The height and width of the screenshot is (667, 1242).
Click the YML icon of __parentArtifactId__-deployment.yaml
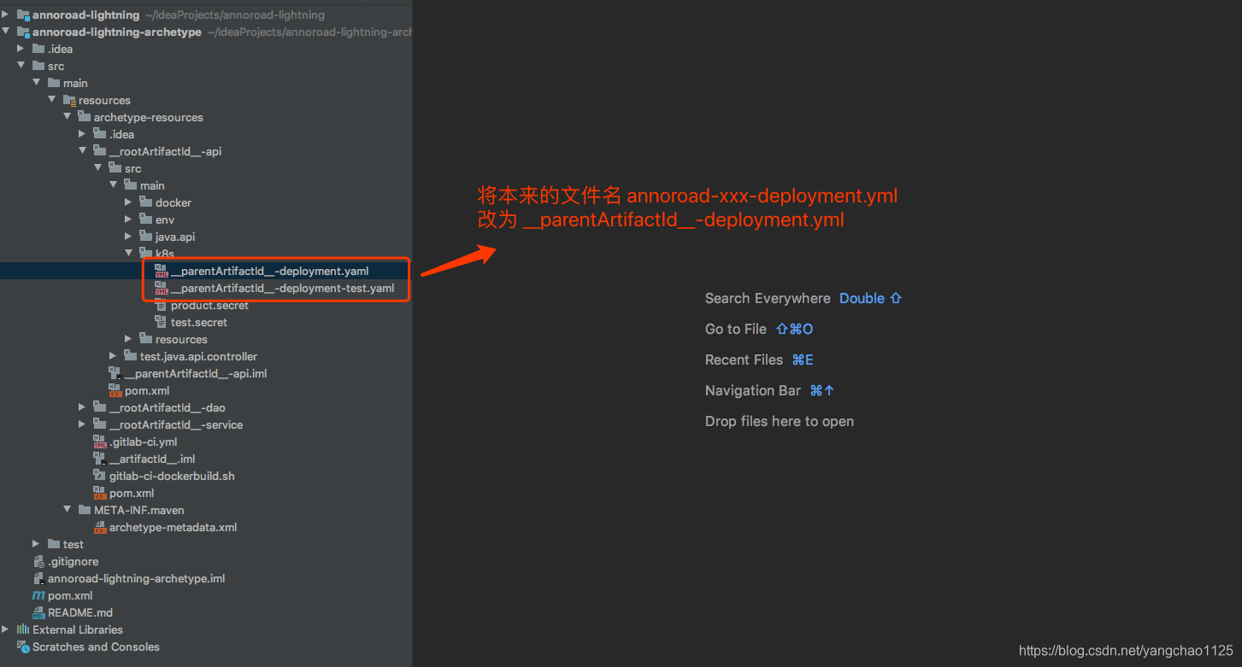[x=162, y=271]
